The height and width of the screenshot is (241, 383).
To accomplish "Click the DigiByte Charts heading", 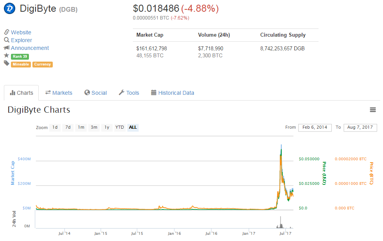I will pyautogui.click(x=39, y=110).
